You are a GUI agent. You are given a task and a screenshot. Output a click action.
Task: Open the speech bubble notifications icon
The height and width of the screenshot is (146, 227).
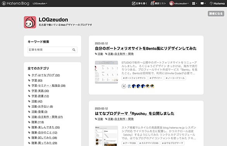203,3
